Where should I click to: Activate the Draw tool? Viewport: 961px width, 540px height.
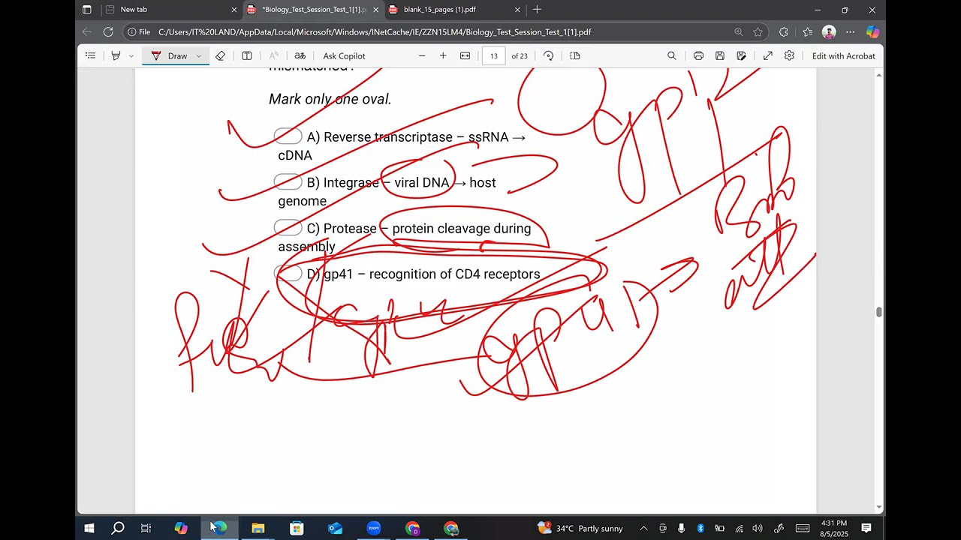(x=170, y=55)
